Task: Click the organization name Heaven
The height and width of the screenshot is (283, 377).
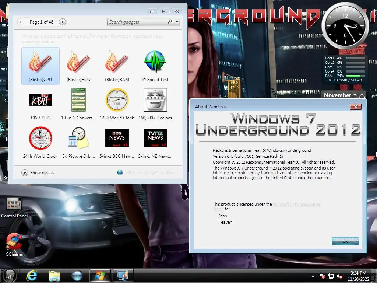Action: tap(225, 222)
